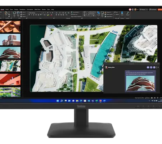Toggle Bold formatting
Viewport: 162px width, 144px height.
pos(29,15)
